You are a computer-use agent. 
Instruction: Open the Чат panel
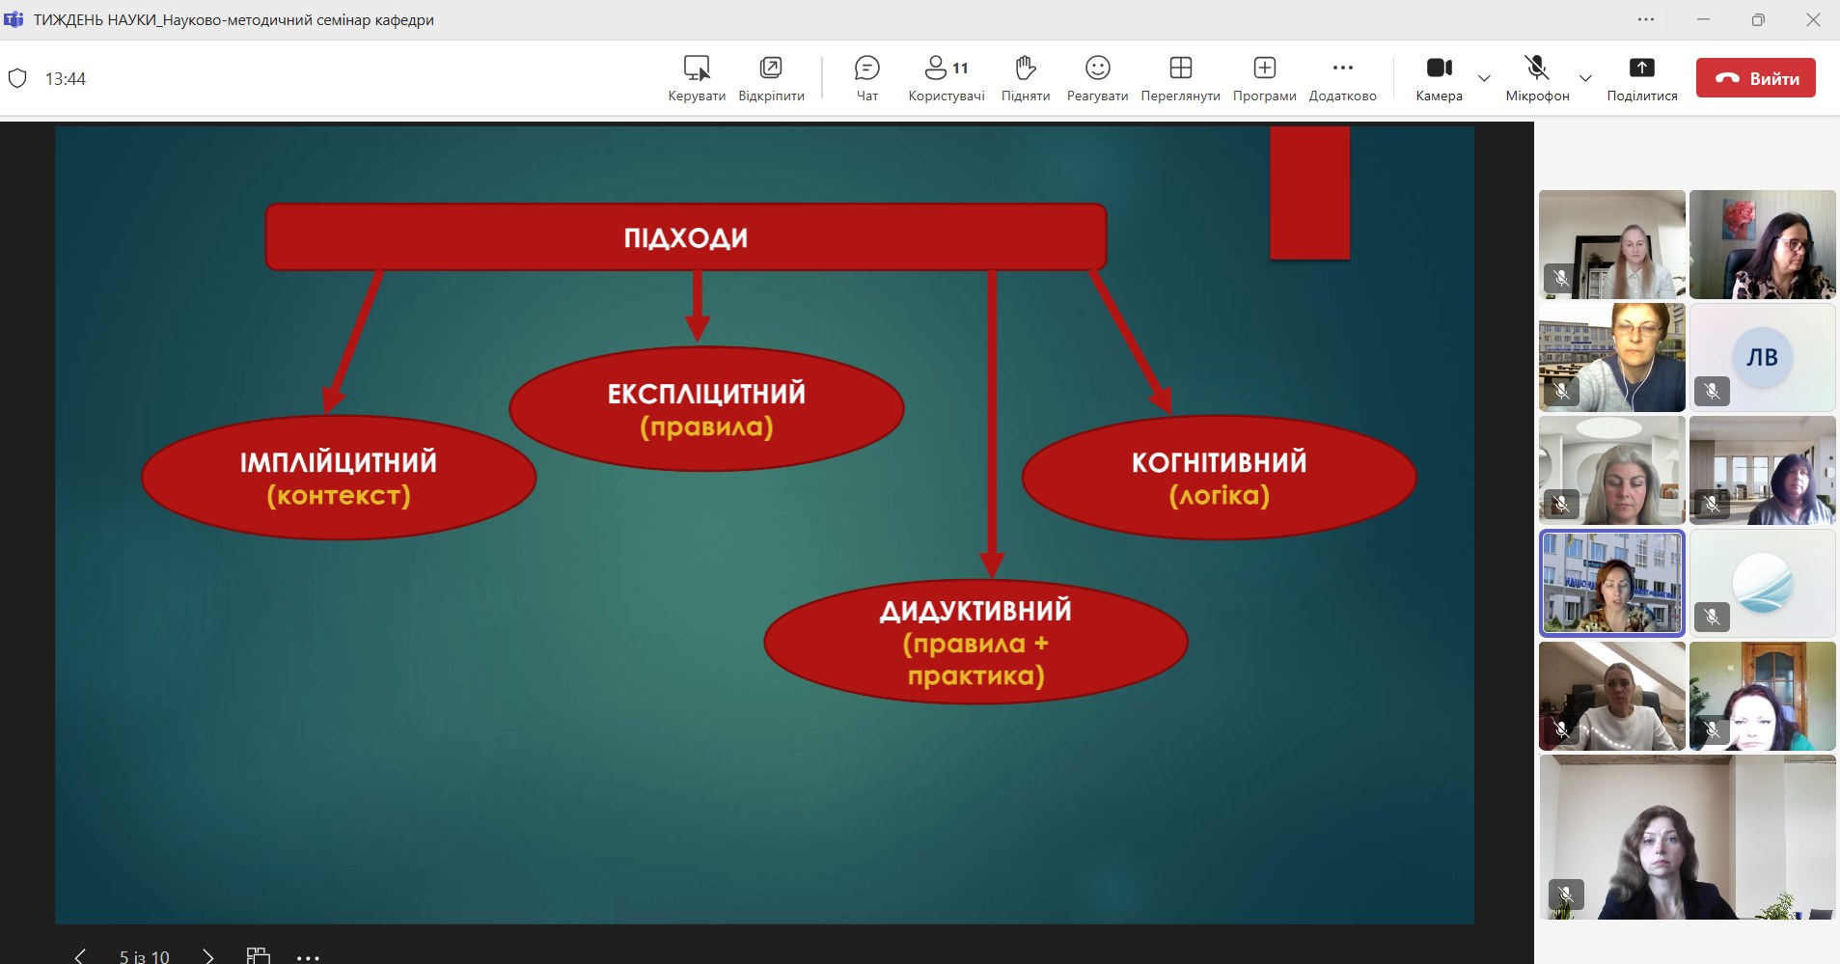tap(866, 77)
